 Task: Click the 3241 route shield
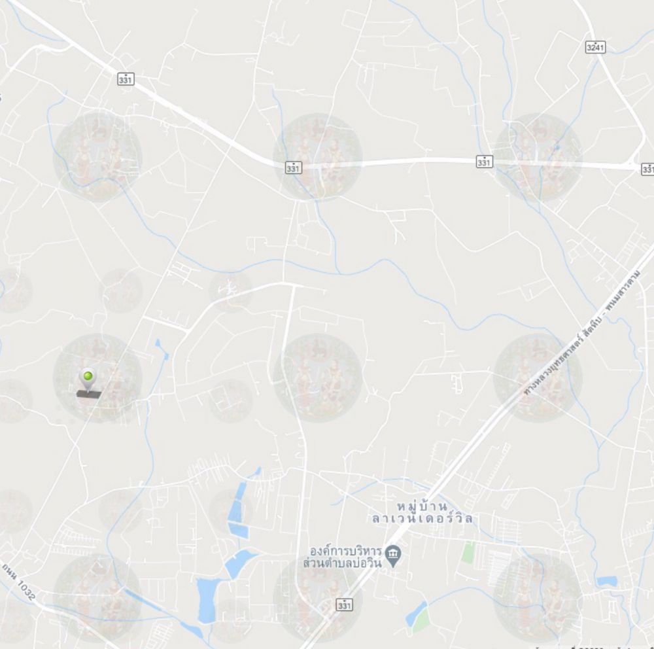(x=594, y=47)
